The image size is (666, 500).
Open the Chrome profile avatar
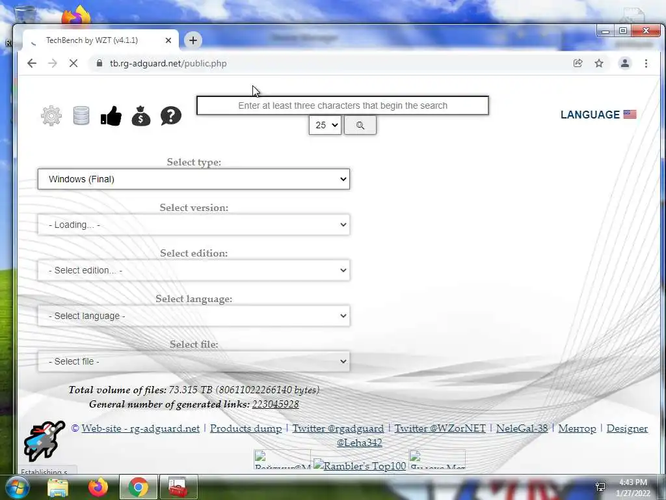(625, 63)
